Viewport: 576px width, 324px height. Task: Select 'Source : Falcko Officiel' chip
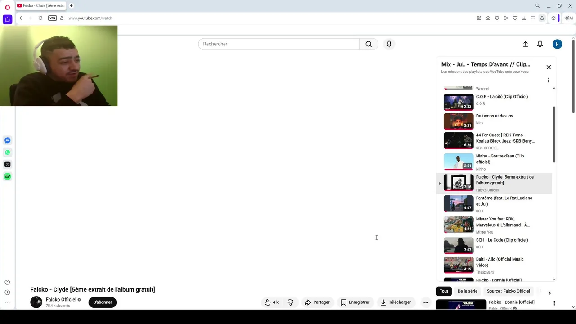tap(508, 291)
